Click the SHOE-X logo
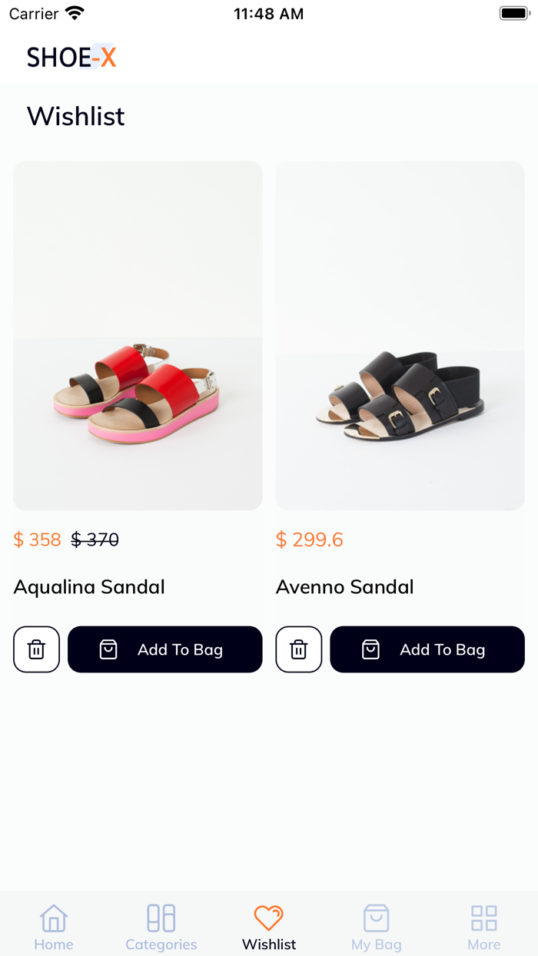538x956 pixels. (71, 57)
